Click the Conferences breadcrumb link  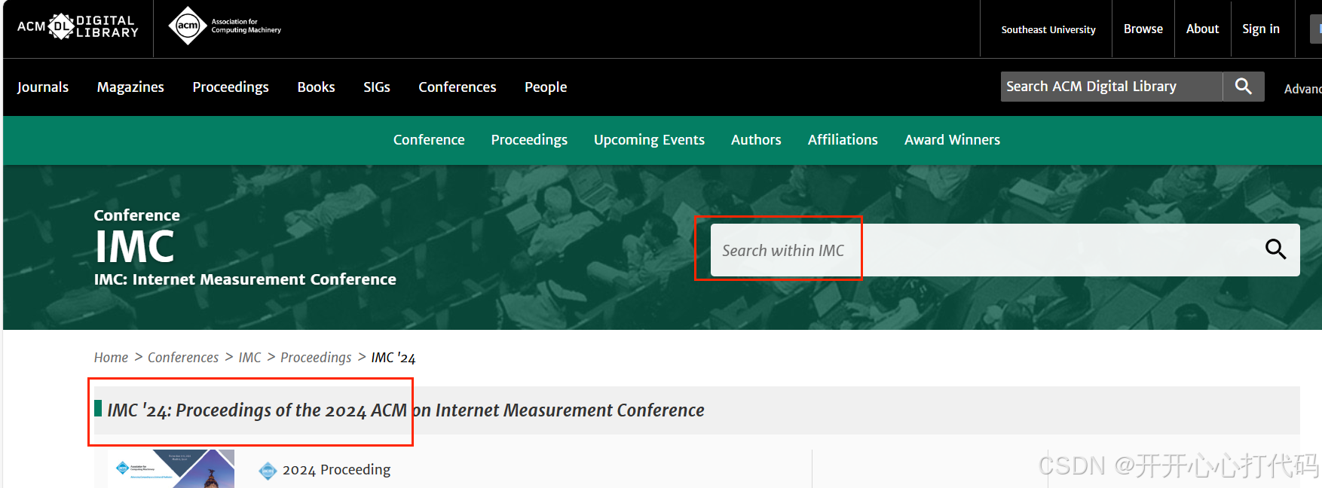pos(183,358)
